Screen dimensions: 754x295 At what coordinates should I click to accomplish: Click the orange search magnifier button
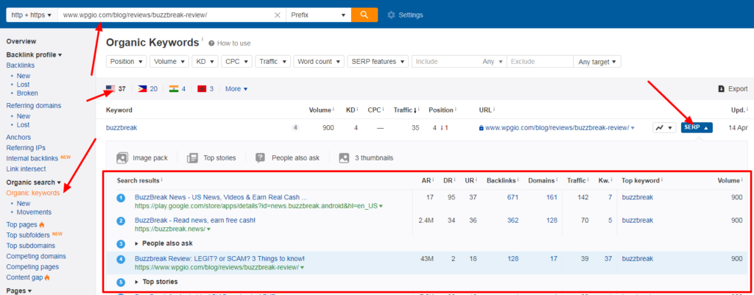pyautogui.click(x=364, y=15)
